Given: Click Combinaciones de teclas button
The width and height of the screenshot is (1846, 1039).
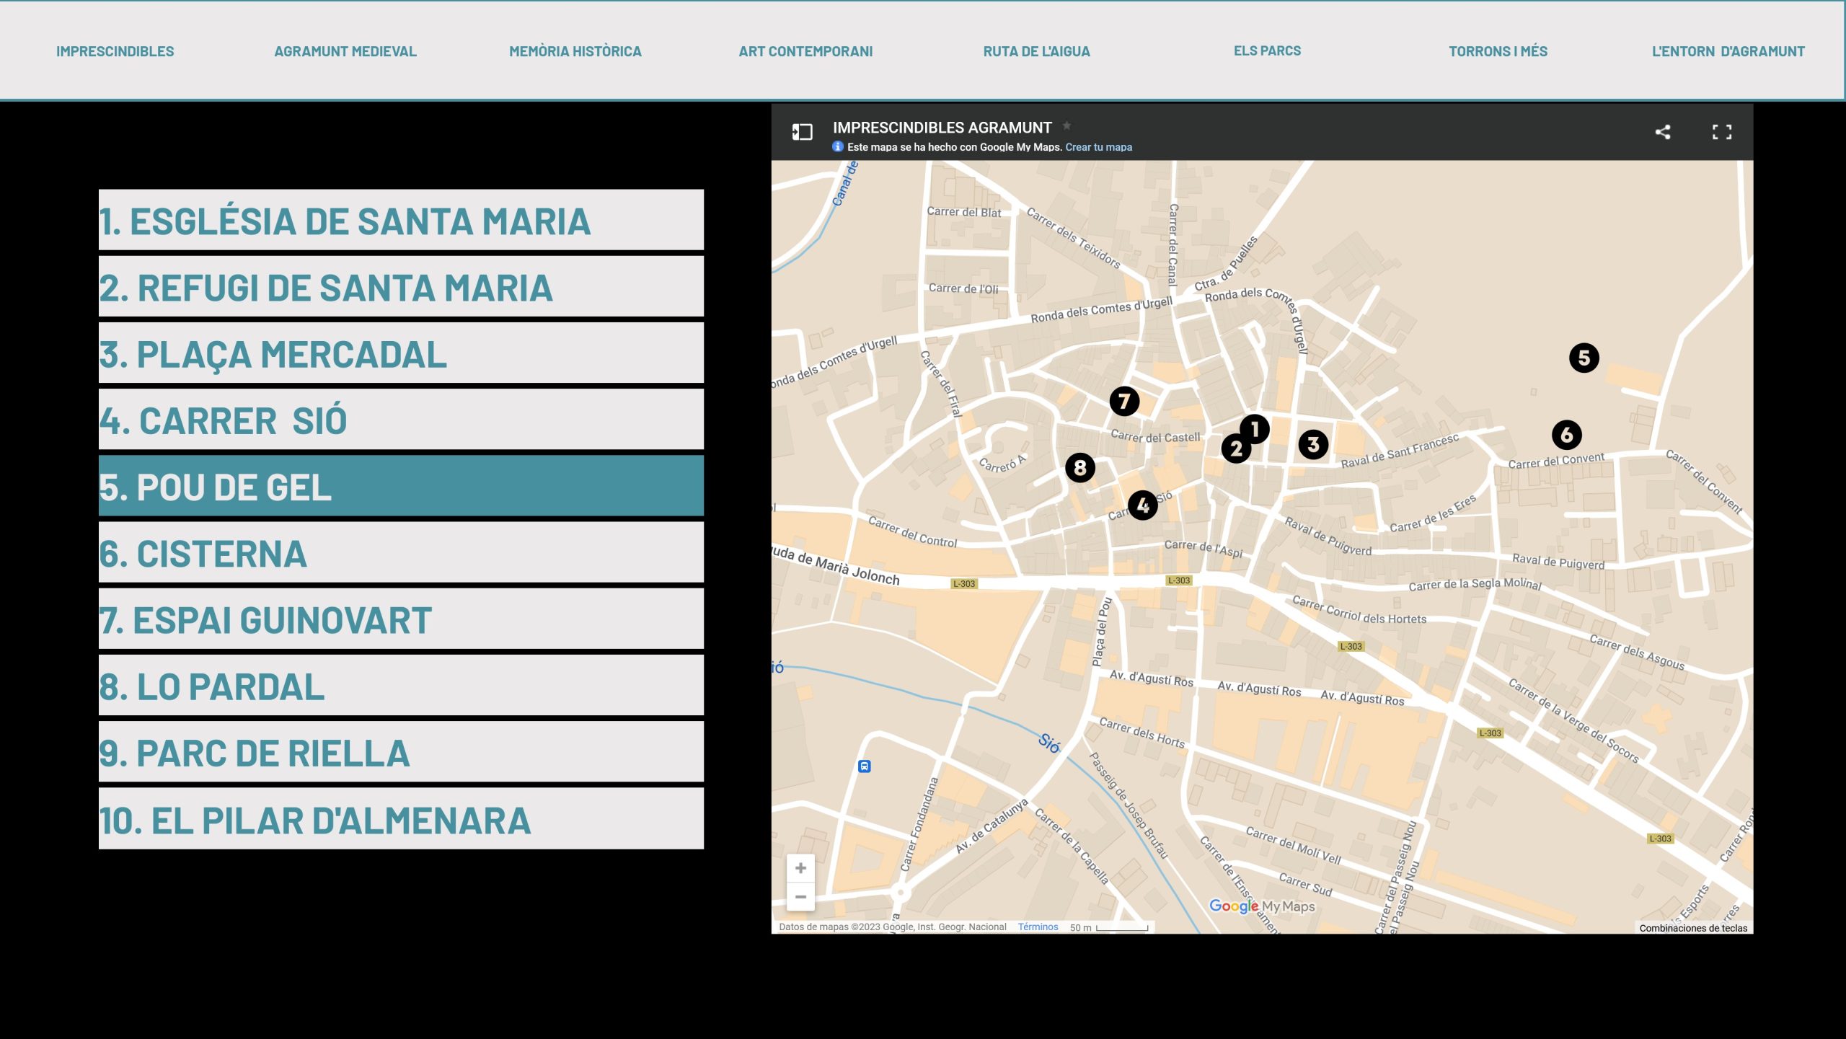Looking at the screenshot, I should (x=1692, y=928).
